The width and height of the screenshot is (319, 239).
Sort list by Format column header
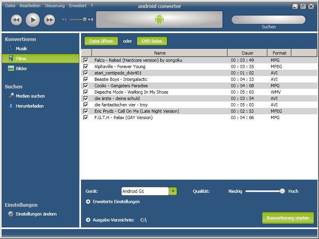[x=280, y=53]
